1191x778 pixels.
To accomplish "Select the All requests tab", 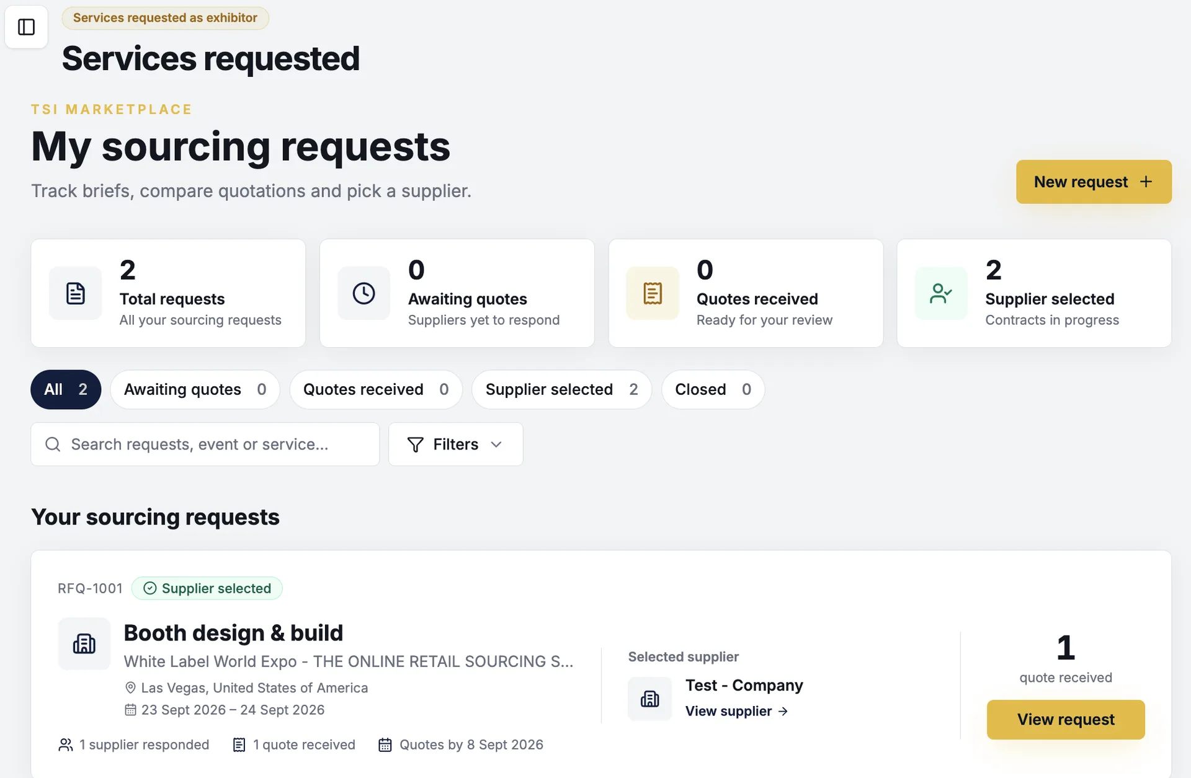I will [66, 389].
